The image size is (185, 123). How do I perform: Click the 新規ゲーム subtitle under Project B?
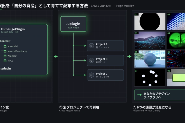tap(100, 62)
